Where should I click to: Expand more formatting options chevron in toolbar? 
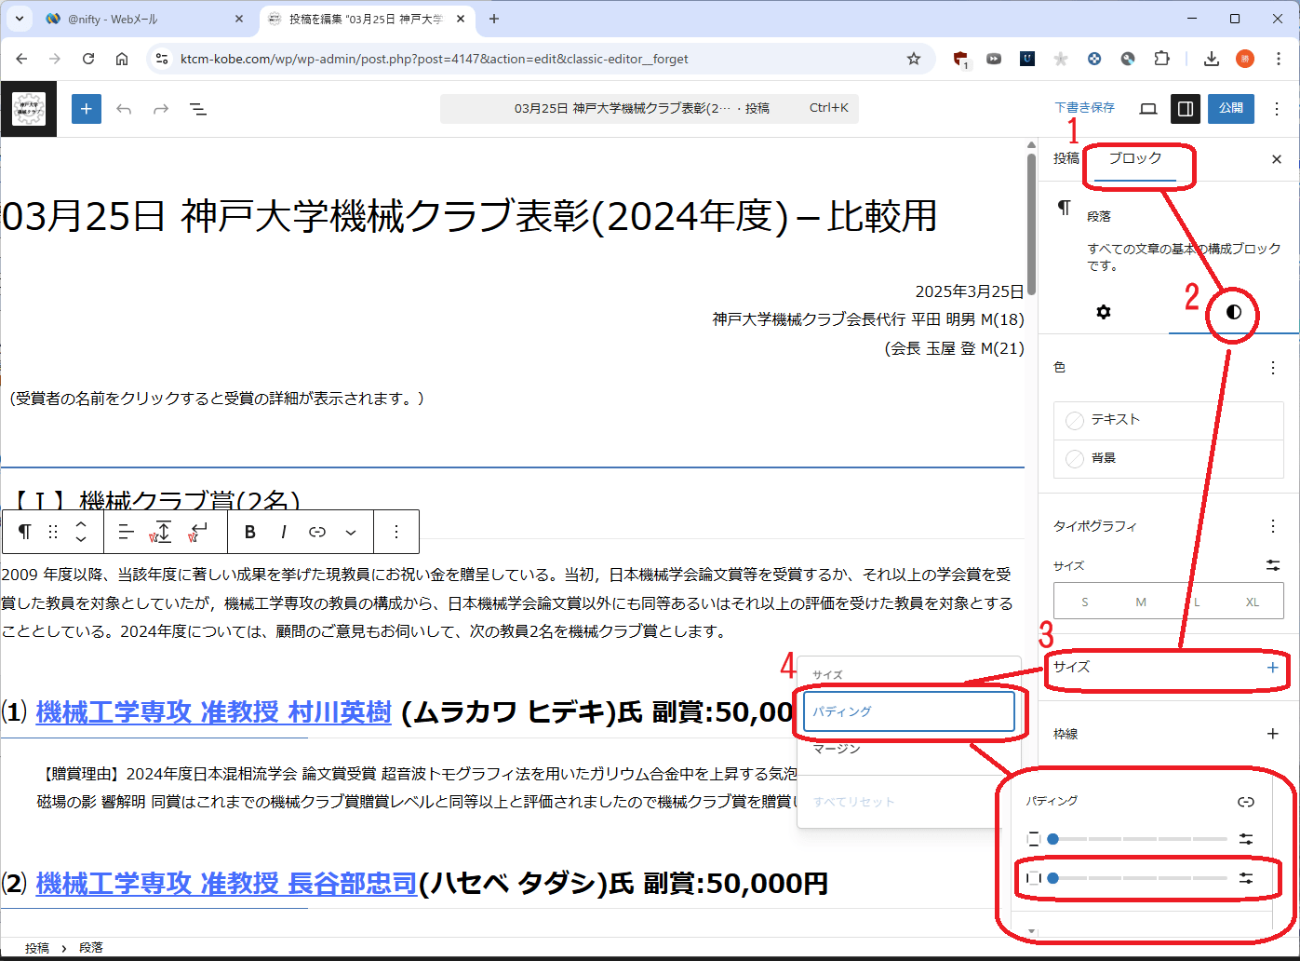[351, 532]
